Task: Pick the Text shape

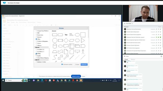Action: click(66, 35)
